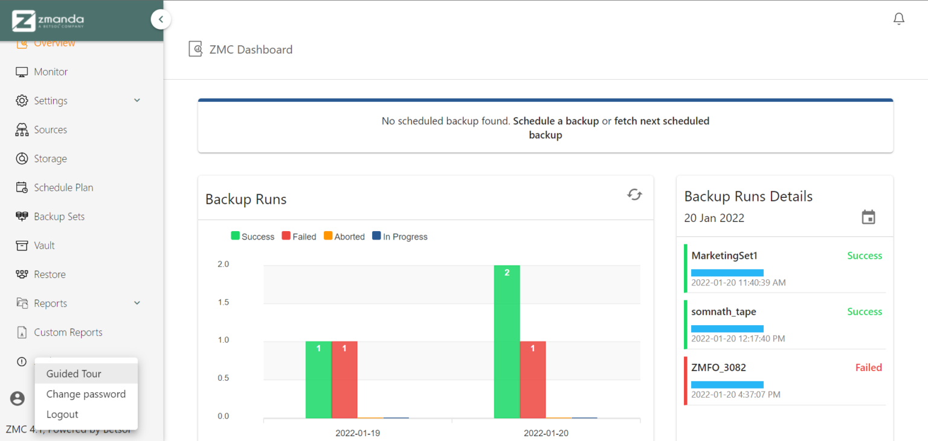
Task: Toggle the Success legend in Backup Runs chart
Action: pos(253,236)
